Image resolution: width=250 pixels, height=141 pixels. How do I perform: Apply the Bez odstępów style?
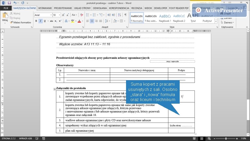pos(151,18)
